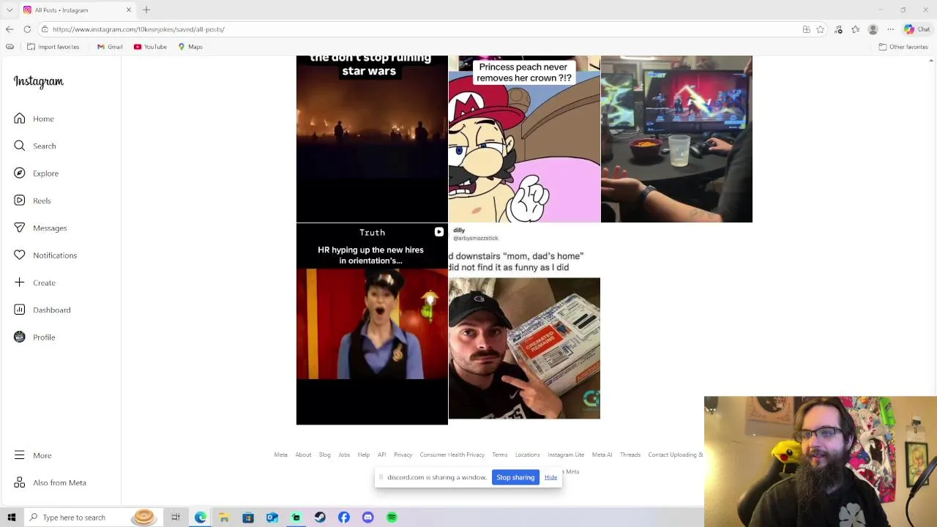This screenshot has width=937, height=527.
Task: Click the browser back arrow
Action: (10, 29)
